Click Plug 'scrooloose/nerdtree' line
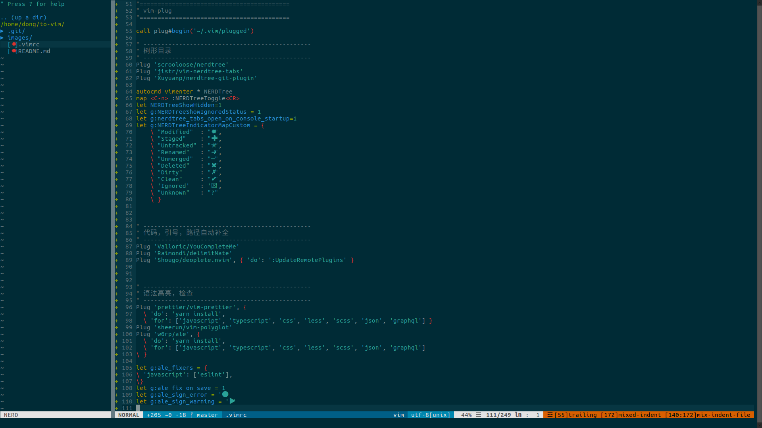Image resolution: width=762 pixels, height=428 pixels. (182, 65)
